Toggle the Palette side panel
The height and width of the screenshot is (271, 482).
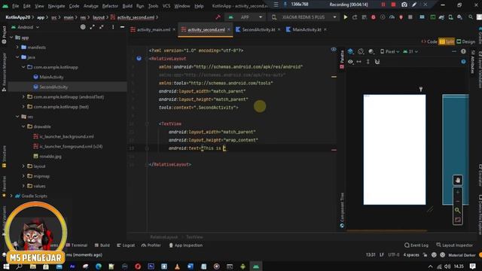(x=342, y=59)
